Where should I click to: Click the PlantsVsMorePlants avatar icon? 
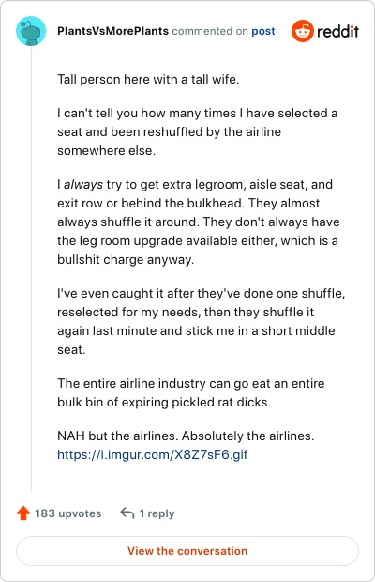pos(31,31)
